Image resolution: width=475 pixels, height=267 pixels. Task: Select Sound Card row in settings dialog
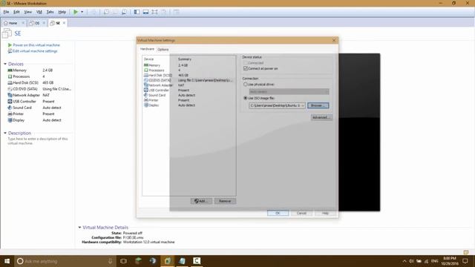(x=189, y=95)
